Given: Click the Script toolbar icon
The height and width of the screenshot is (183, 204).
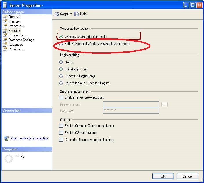Looking at the screenshot, I should 57,14.
